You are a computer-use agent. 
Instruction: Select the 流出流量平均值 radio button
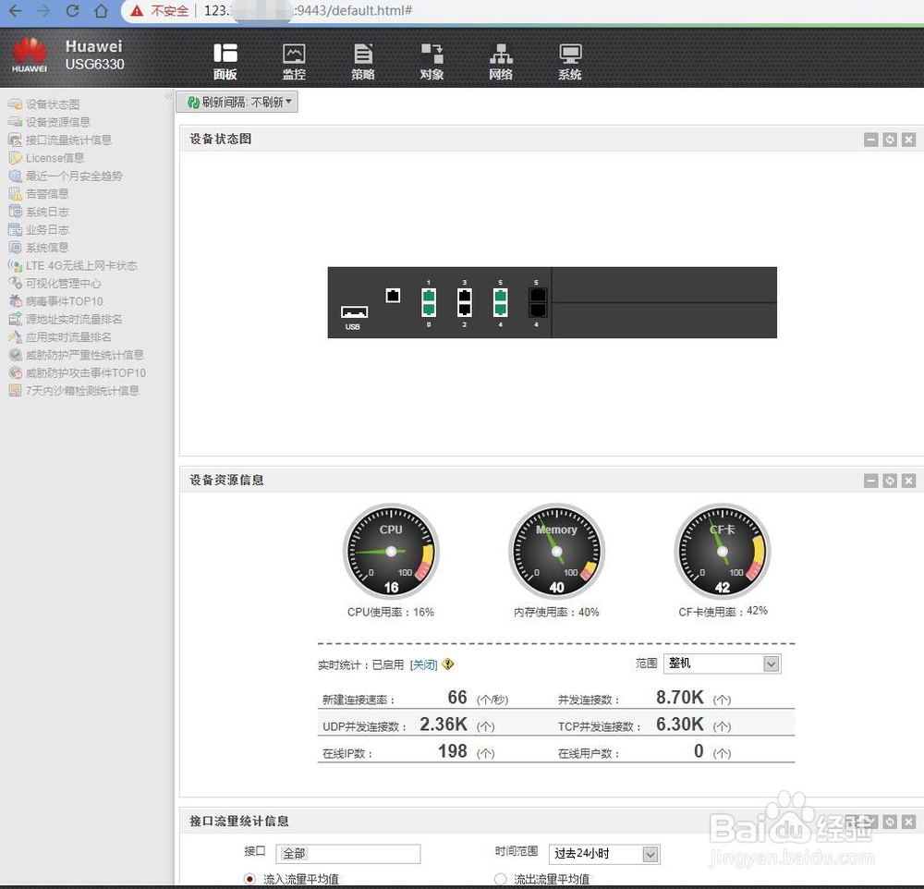(x=499, y=879)
